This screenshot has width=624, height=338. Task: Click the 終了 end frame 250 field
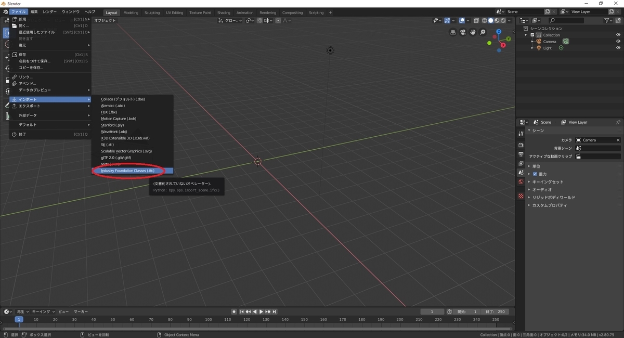tap(496, 311)
